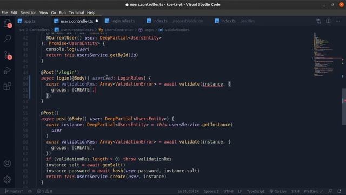Click @CurrentUser decorator on line 42

pyautogui.click(x=61, y=38)
